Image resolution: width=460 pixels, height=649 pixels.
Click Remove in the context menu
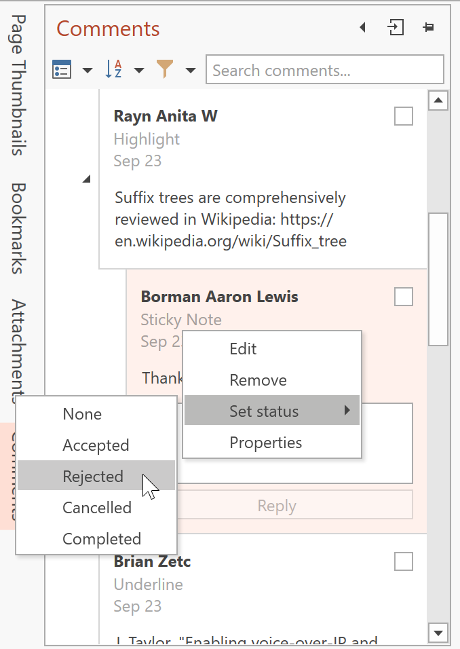tap(258, 380)
